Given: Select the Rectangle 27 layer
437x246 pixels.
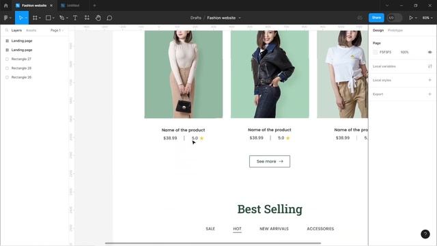Looking at the screenshot, I should tap(21, 59).
